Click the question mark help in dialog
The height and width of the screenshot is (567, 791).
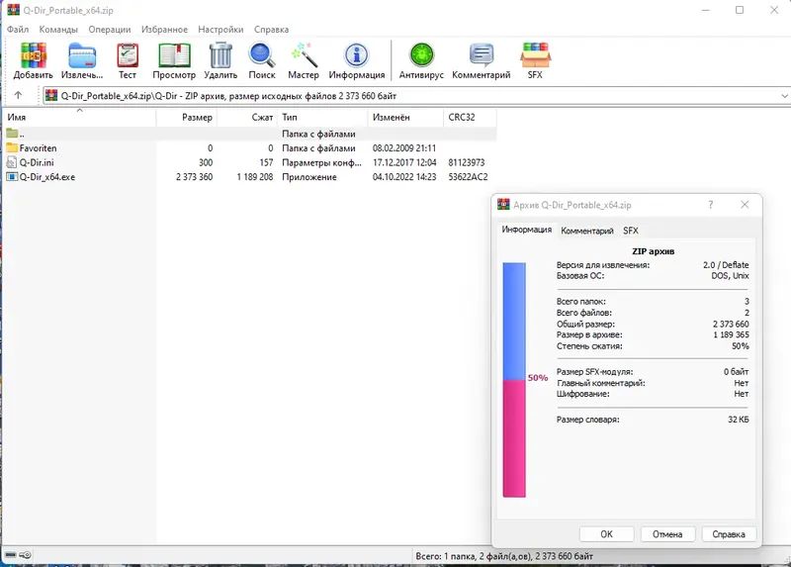pyautogui.click(x=711, y=205)
